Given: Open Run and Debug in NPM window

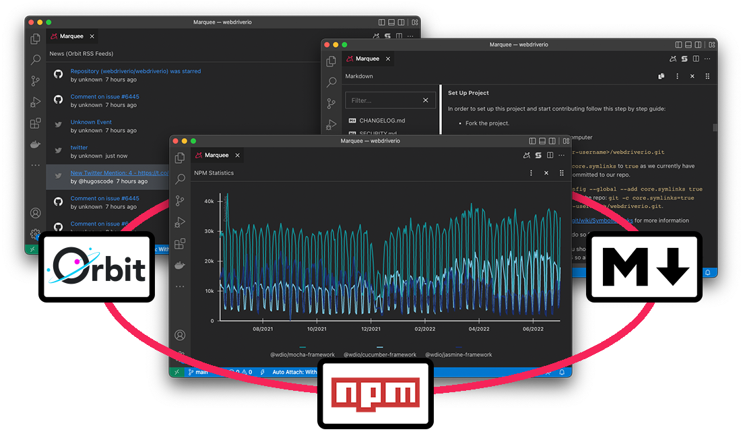Looking at the screenshot, I should click(180, 222).
